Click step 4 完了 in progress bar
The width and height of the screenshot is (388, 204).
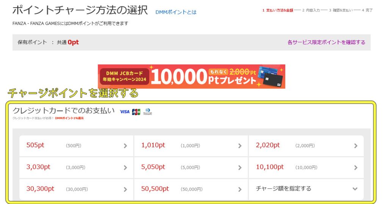tap(367, 10)
